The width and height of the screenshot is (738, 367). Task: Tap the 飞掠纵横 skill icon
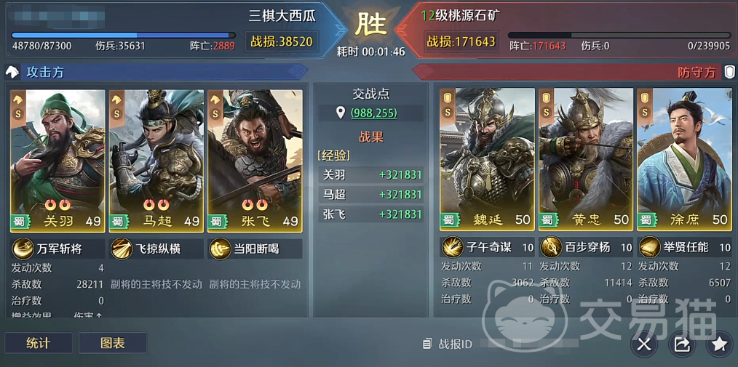coord(122,249)
